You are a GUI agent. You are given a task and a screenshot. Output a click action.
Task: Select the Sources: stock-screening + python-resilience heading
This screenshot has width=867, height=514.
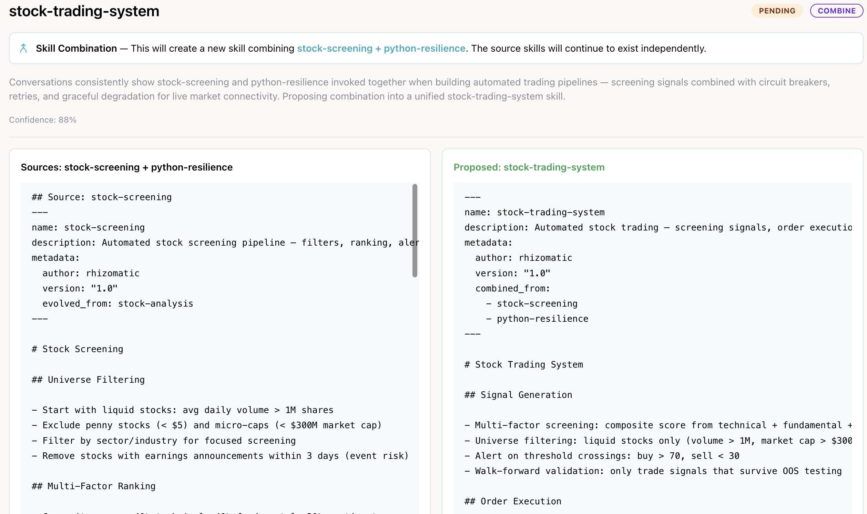(x=127, y=167)
